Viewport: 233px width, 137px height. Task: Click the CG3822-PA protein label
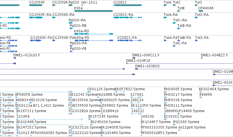(127, 38)
